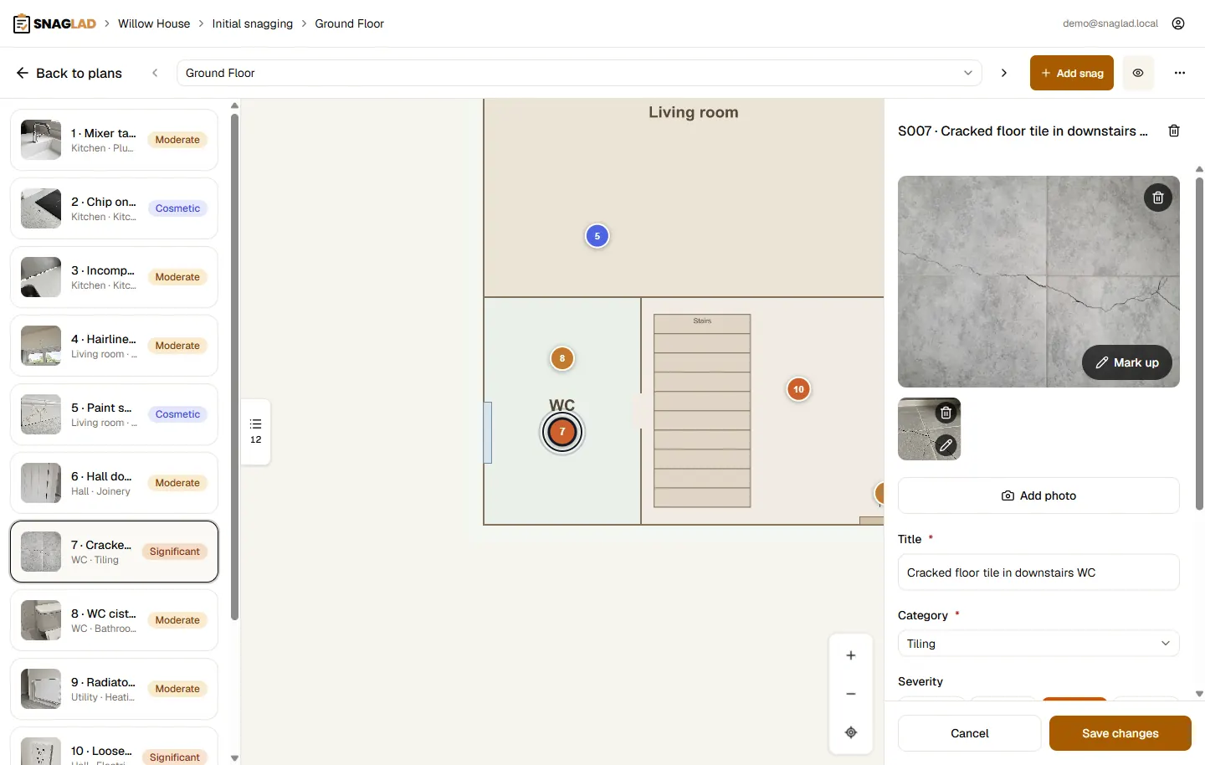Open snag 9 Radiator card

[114, 689]
